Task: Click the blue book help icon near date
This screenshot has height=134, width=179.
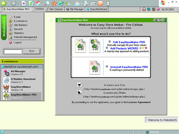Action: tap(149, 9)
